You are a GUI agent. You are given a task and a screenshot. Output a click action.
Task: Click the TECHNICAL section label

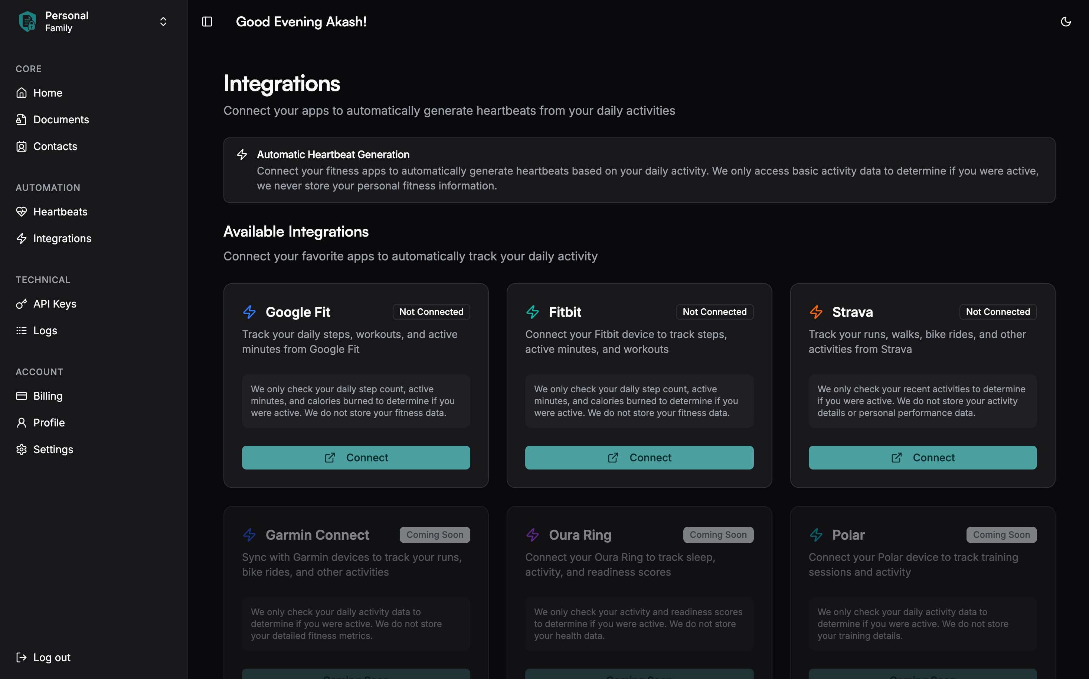click(43, 280)
